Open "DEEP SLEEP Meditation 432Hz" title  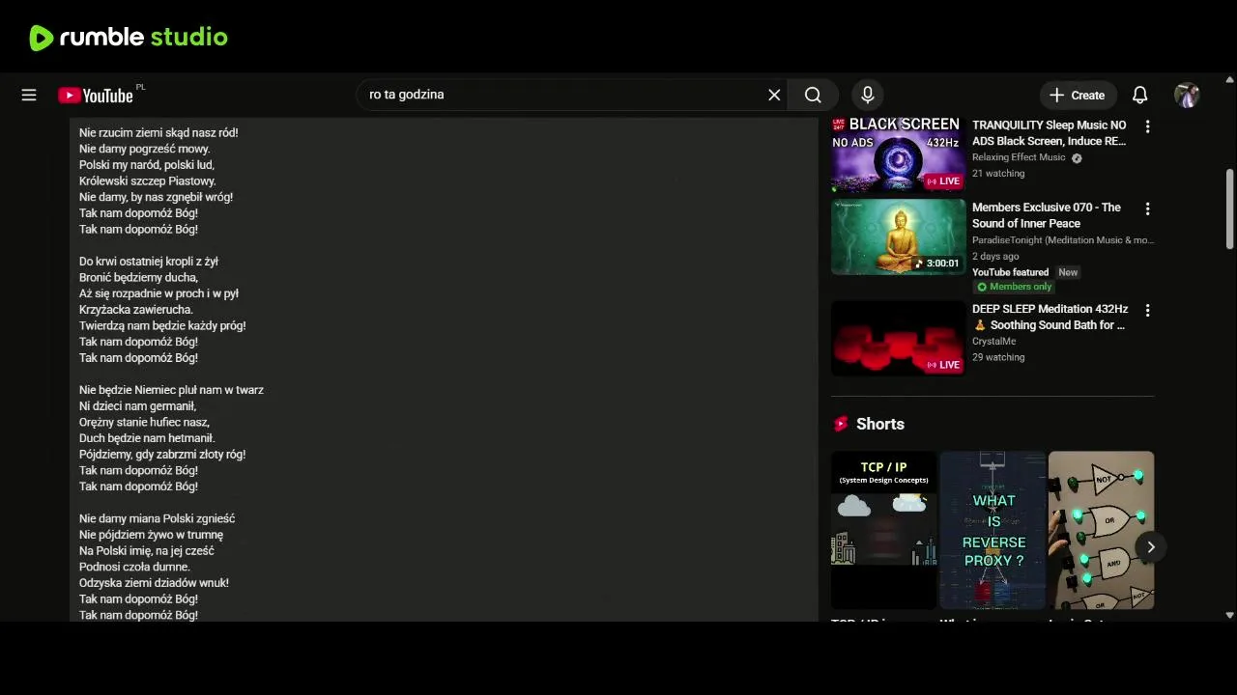(x=1050, y=317)
